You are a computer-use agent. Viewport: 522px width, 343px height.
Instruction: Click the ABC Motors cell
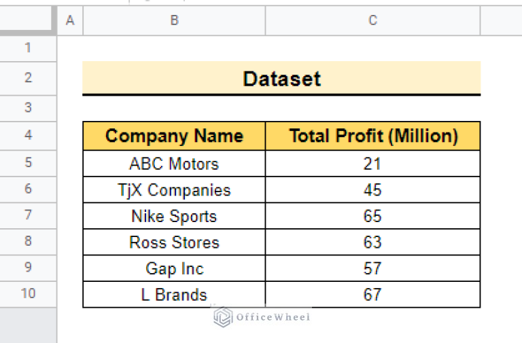click(174, 164)
